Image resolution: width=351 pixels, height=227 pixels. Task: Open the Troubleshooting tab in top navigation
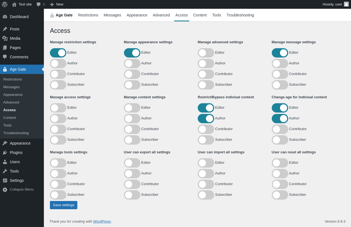[240, 15]
